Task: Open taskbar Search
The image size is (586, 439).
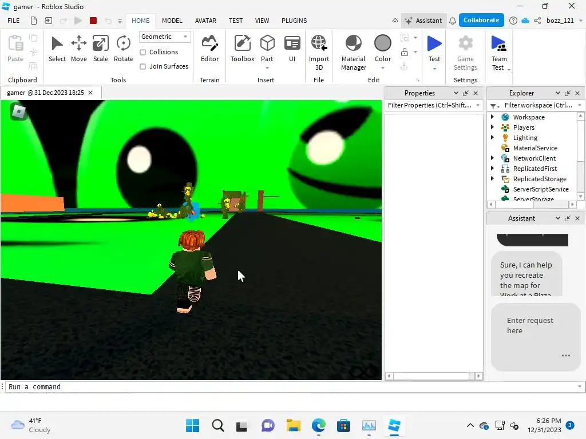Action: coord(218,425)
